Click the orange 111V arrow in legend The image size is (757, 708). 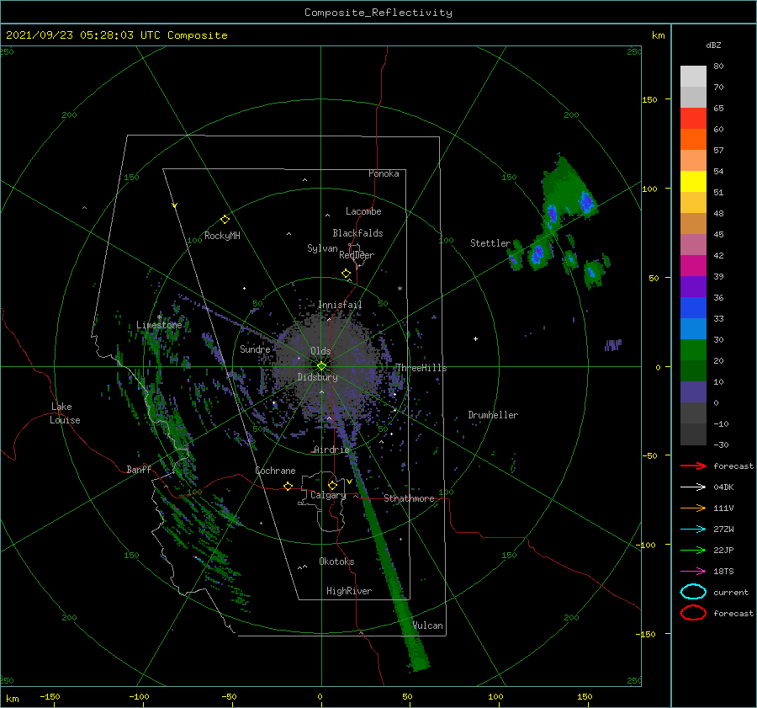[x=693, y=508]
